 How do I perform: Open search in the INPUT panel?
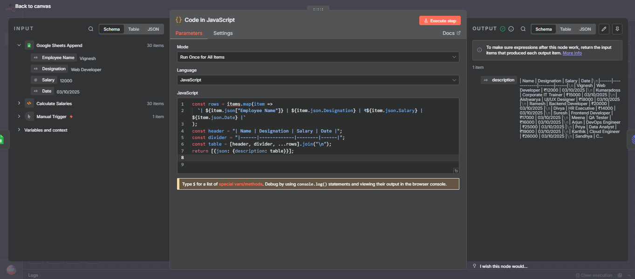point(90,28)
